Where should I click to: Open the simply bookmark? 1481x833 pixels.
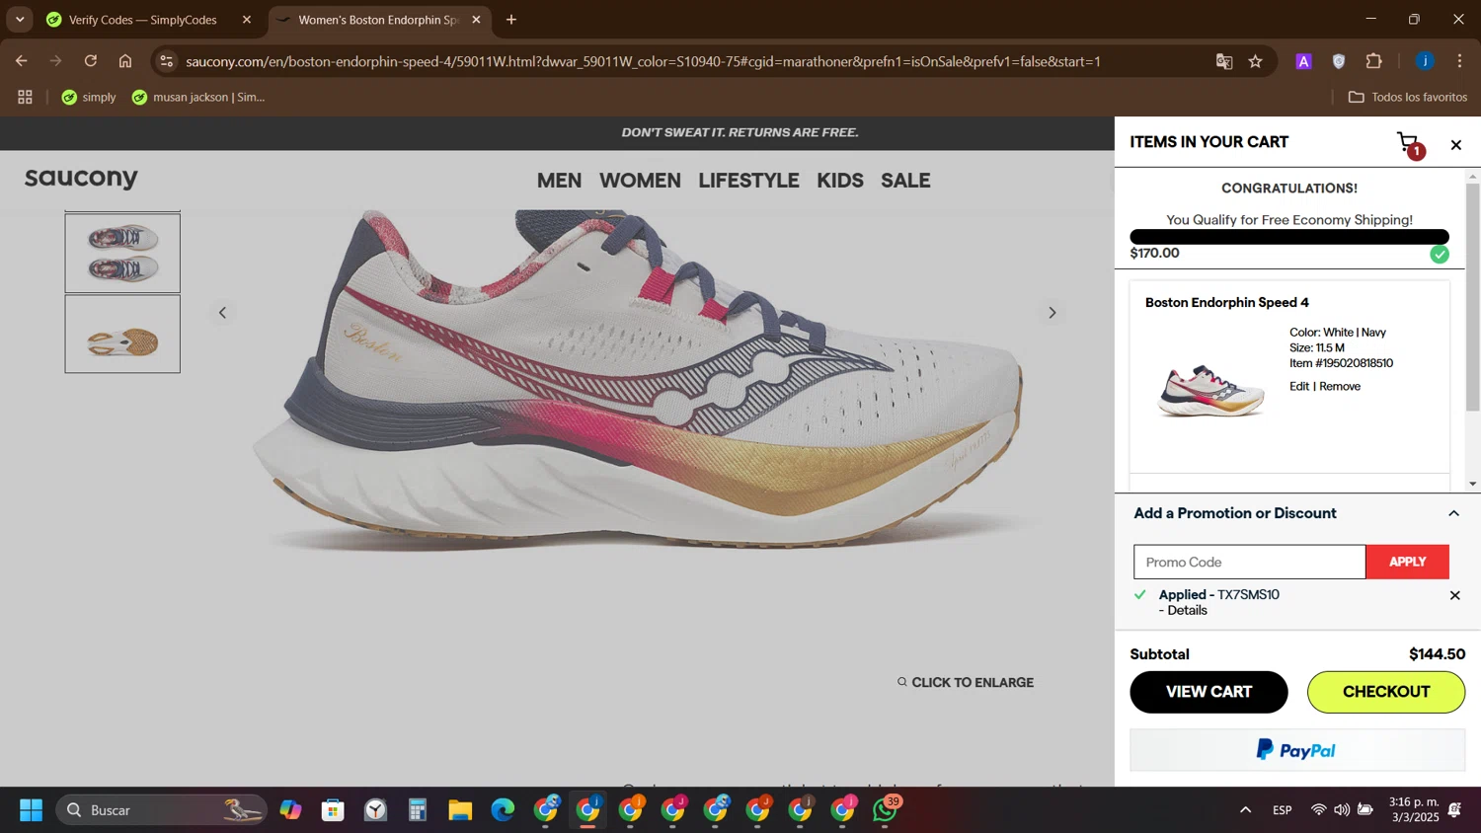(89, 97)
